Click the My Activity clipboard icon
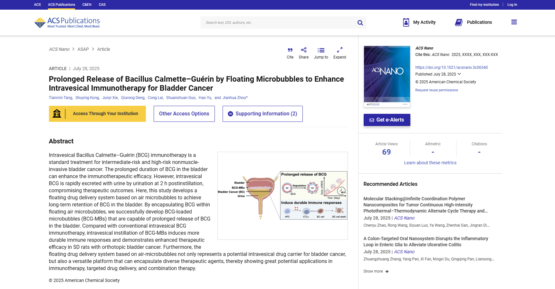555x289 pixels. pos(406,22)
